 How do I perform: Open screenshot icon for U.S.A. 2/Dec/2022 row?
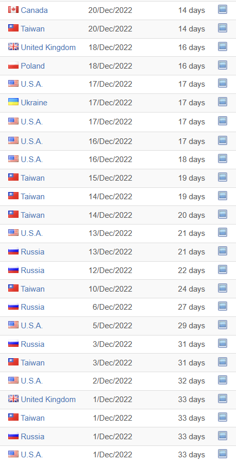pos(223,380)
